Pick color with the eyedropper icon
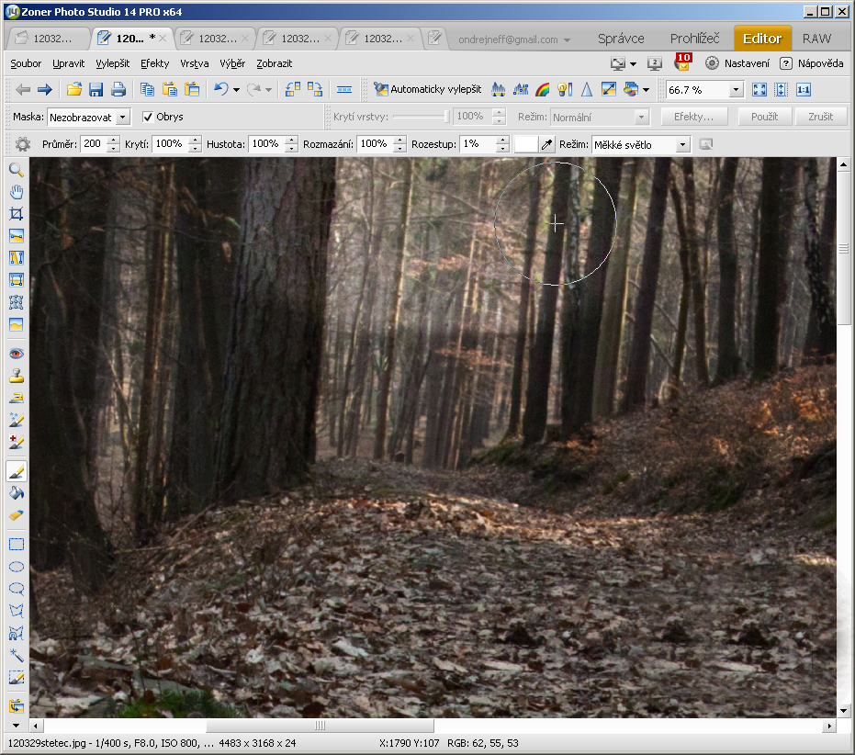Viewport: 855px width, 755px height. (547, 145)
